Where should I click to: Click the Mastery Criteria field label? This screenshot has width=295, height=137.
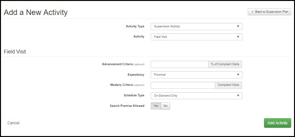click(x=121, y=85)
